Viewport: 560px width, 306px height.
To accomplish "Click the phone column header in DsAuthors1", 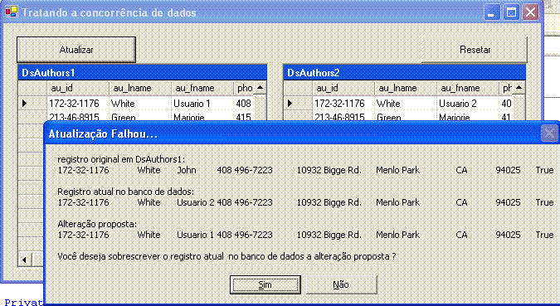I will [x=244, y=88].
